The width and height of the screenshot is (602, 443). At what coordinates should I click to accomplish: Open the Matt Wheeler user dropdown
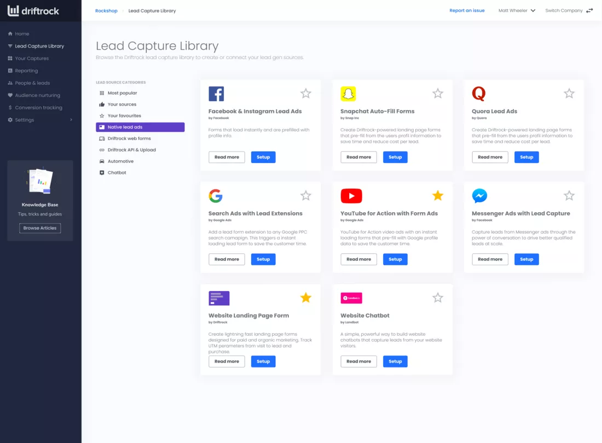pos(517,11)
